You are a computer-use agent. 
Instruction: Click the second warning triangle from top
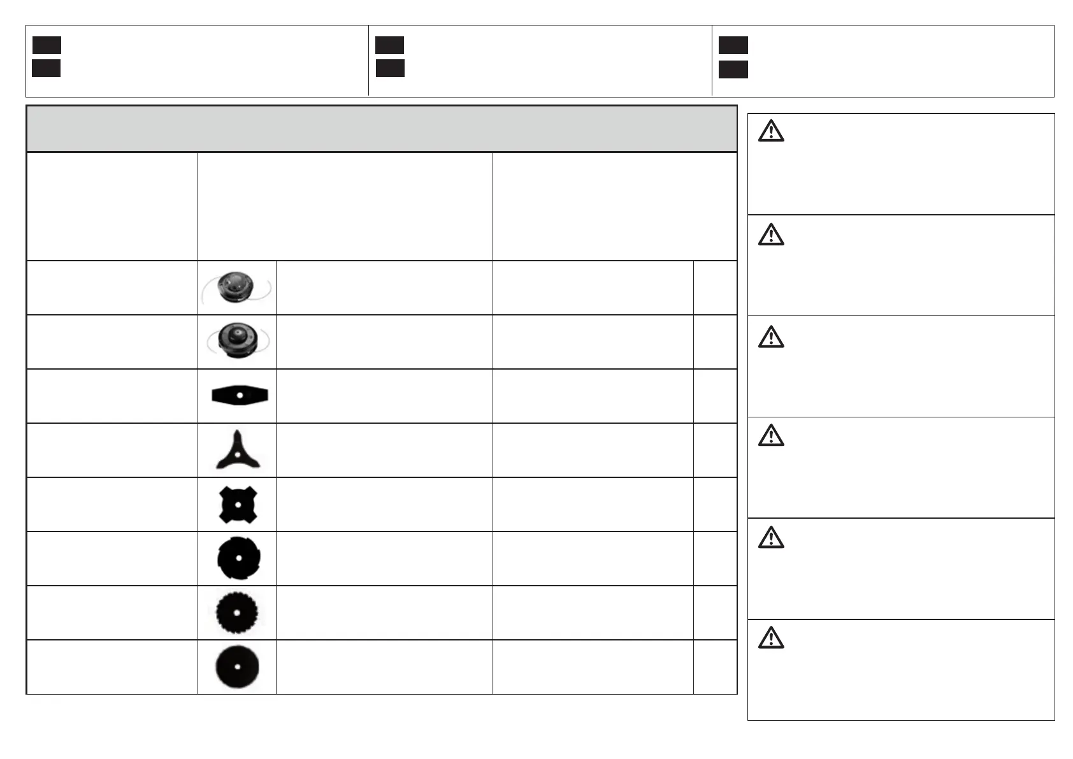coord(771,235)
